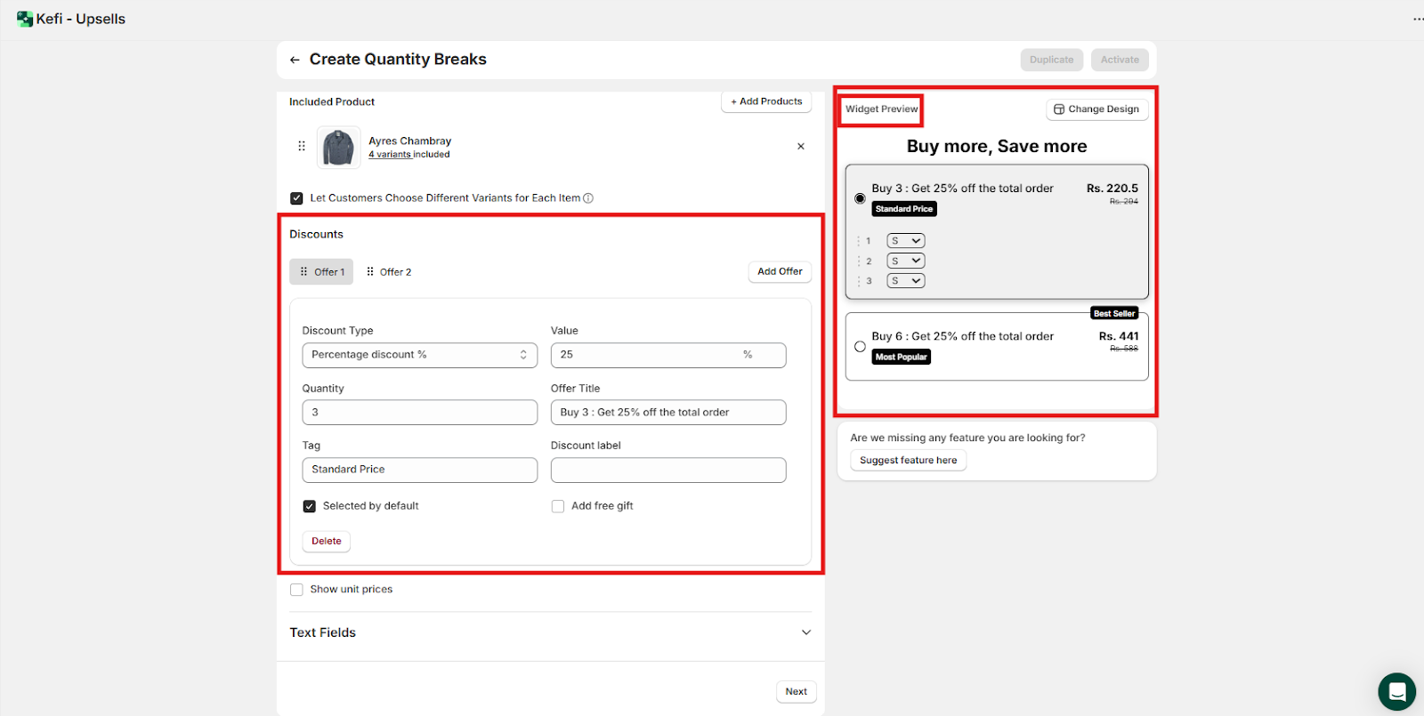Enable the Add free gift checkbox
Screen dimensions: 1424x716
click(558, 506)
